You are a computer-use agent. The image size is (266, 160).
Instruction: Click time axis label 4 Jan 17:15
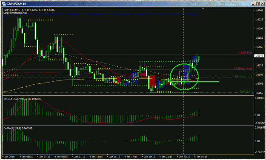pyautogui.click(x=131, y=157)
